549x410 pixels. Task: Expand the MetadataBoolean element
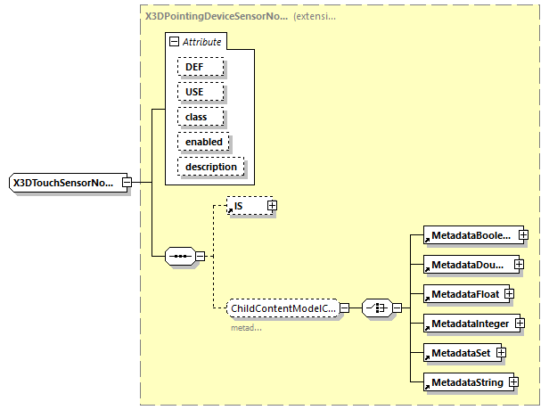[523, 235]
